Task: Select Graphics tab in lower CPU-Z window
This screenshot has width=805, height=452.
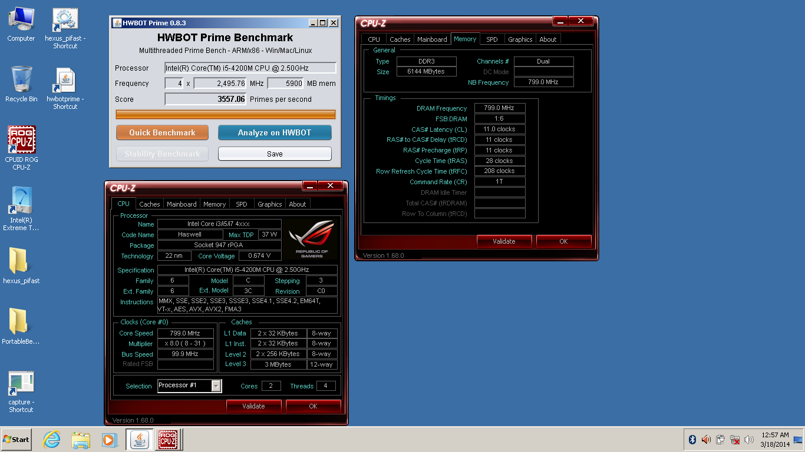Action: pos(270,204)
